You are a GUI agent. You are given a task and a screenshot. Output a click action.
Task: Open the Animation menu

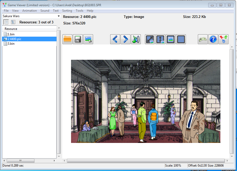tap(29, 11)
